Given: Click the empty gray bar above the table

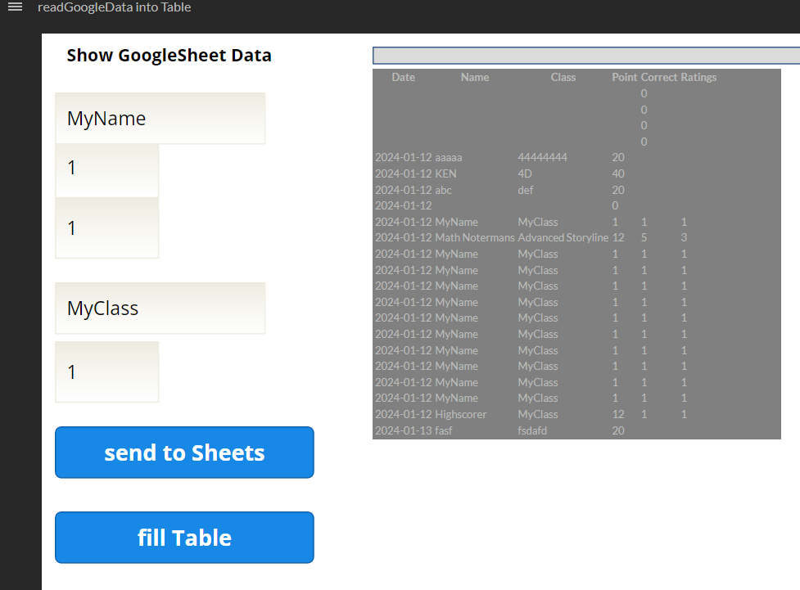Looking at the screenshot, I should point(585,56).
